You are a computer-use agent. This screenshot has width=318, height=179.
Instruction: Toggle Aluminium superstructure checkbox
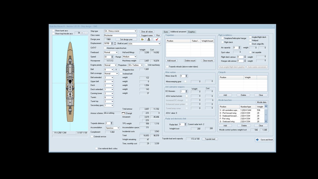click(x=105, y=48)
